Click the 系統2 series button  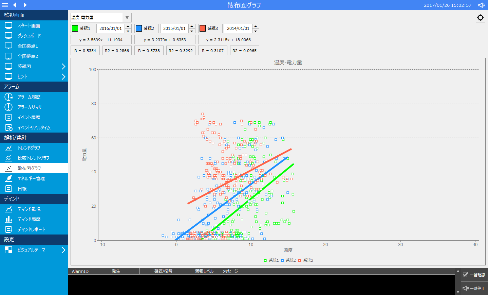pyautogui.click(x=147, y=29)
